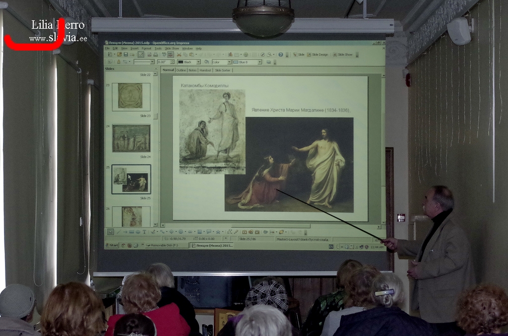Open the Navigator compass icon

(x=262, y=55)
